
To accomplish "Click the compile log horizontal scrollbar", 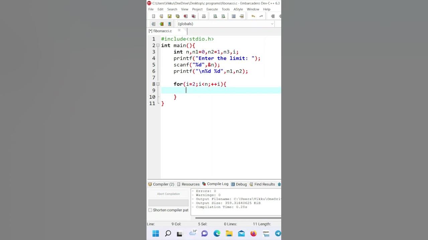I will tap(238, 218).
